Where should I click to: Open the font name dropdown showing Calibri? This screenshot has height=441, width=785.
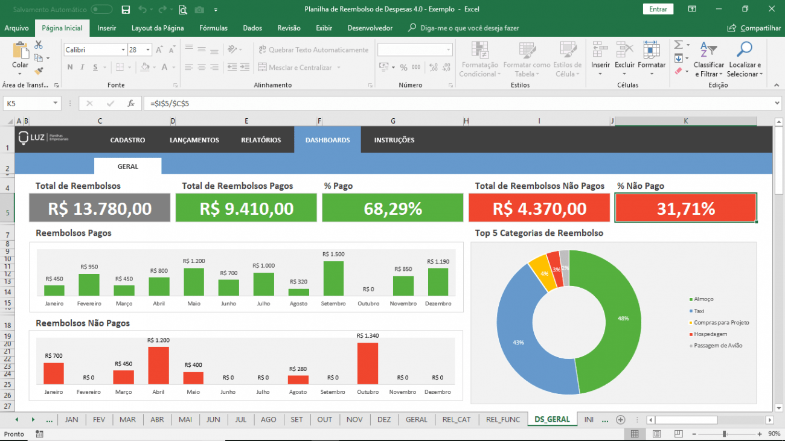(123, 50)
